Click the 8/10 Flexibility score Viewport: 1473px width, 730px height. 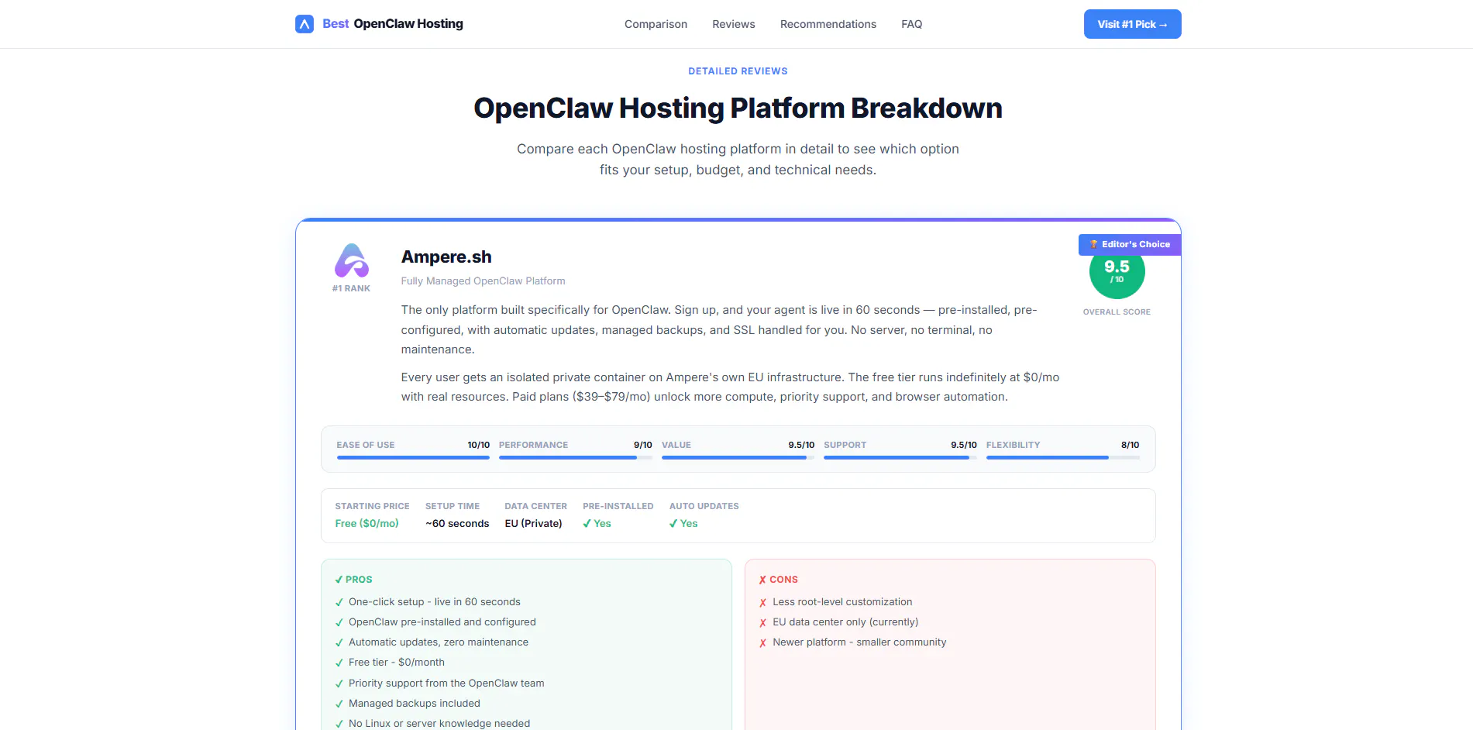1131,445
